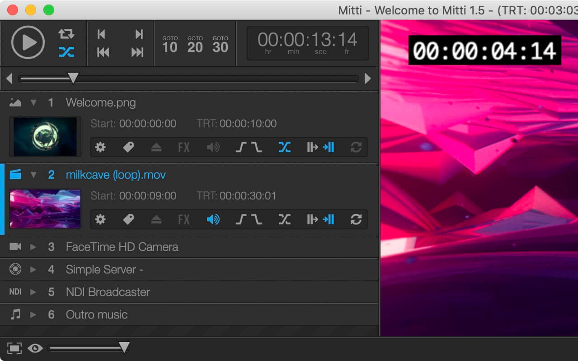This screenshot has width=578, height=361.
Task: Collapse the Welcome.png cue details
Action: (33, 103)
